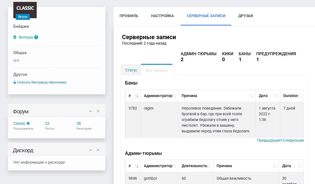This screenshot has width=315, height=184.
Task: Close the Форум panel
Action: tap(98, 111)
